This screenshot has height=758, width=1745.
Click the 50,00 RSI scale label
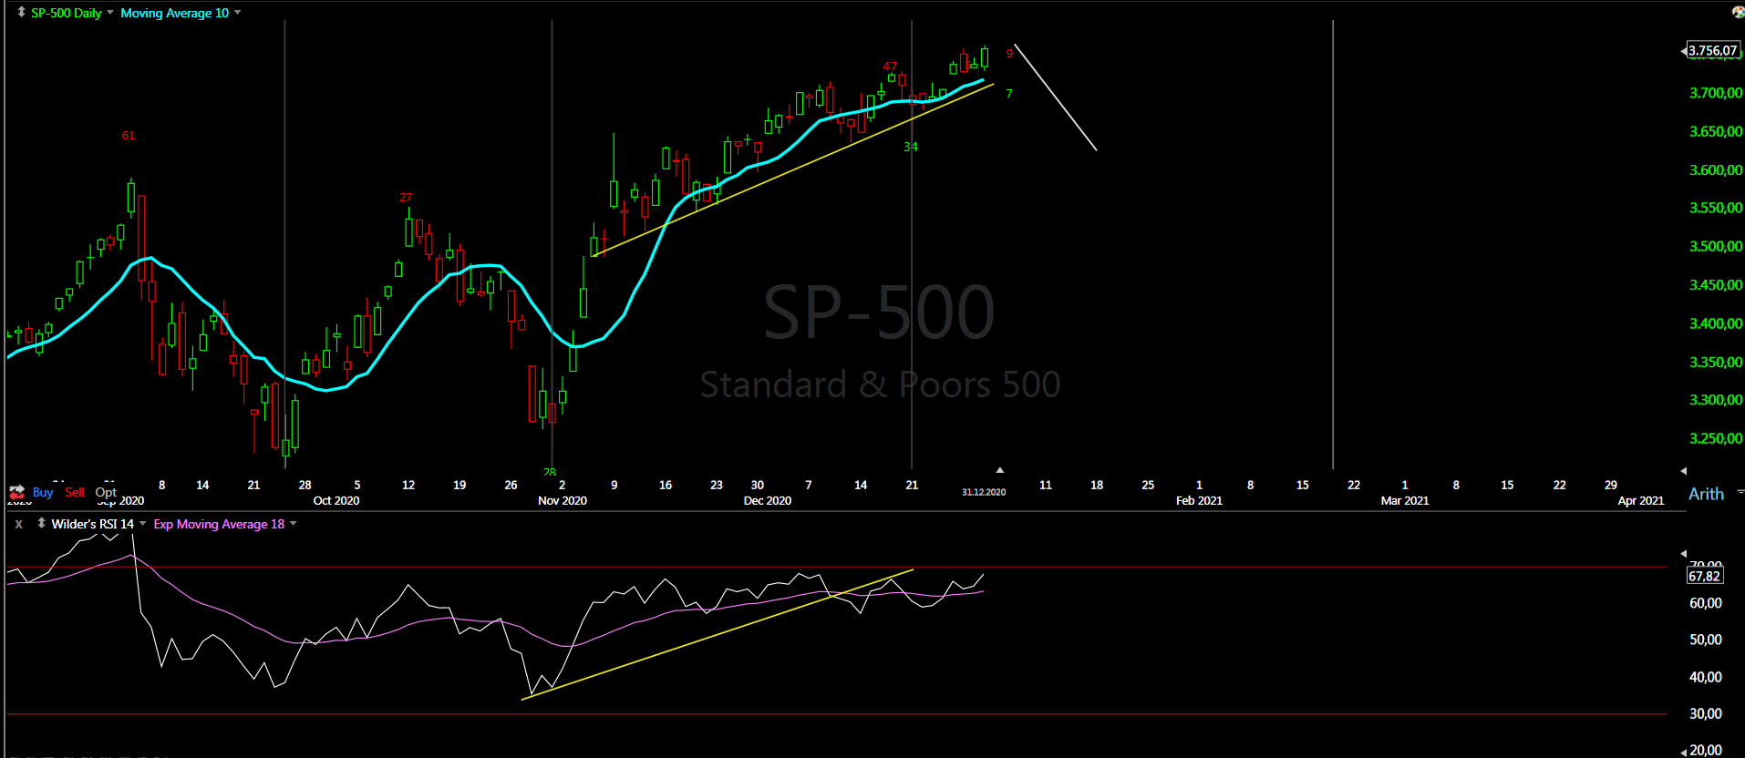click(x=1706, y=640)
